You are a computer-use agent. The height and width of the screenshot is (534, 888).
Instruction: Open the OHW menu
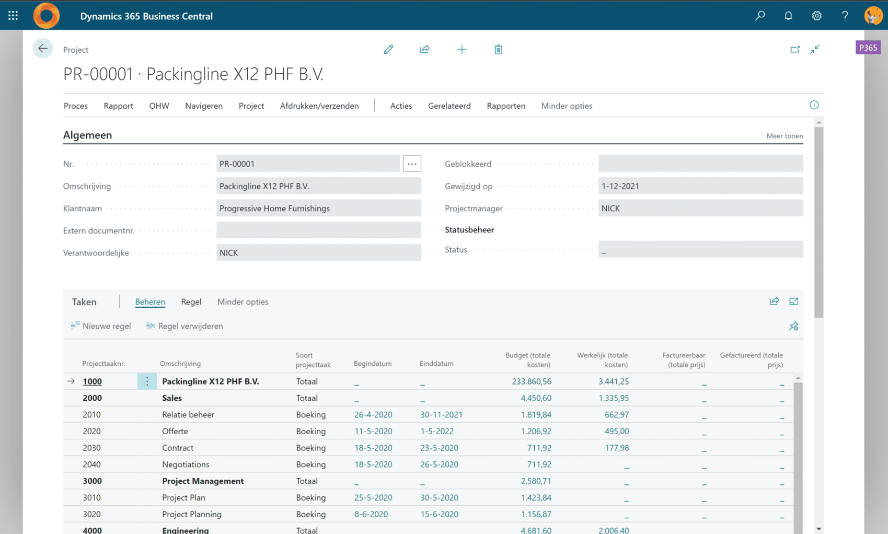159,106
